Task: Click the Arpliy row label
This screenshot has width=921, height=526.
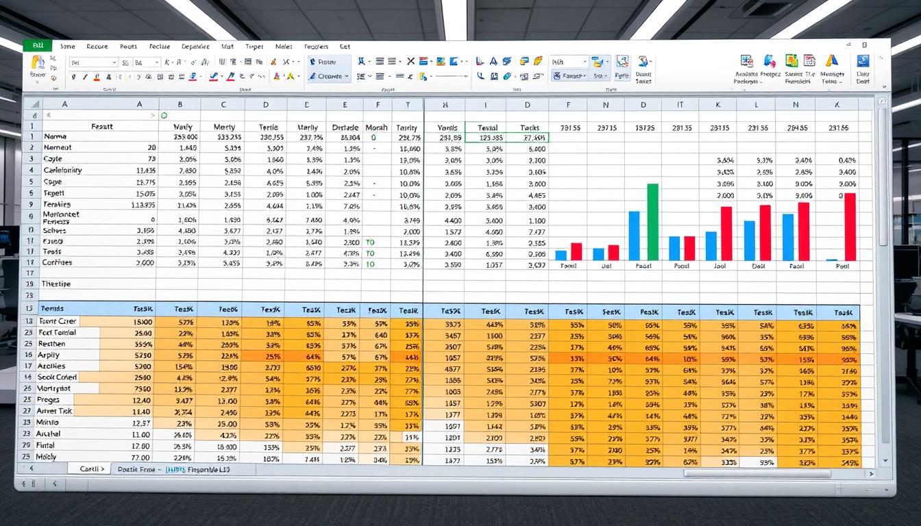Action: (49, 355)
